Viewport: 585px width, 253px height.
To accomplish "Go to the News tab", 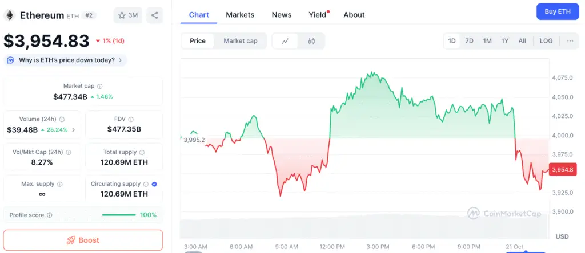I will pyautogui.click(x=282, y=15).
